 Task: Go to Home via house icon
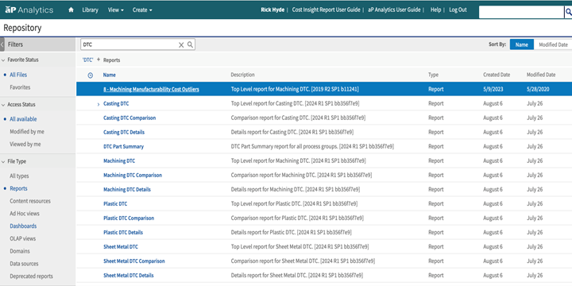[71, 10]
